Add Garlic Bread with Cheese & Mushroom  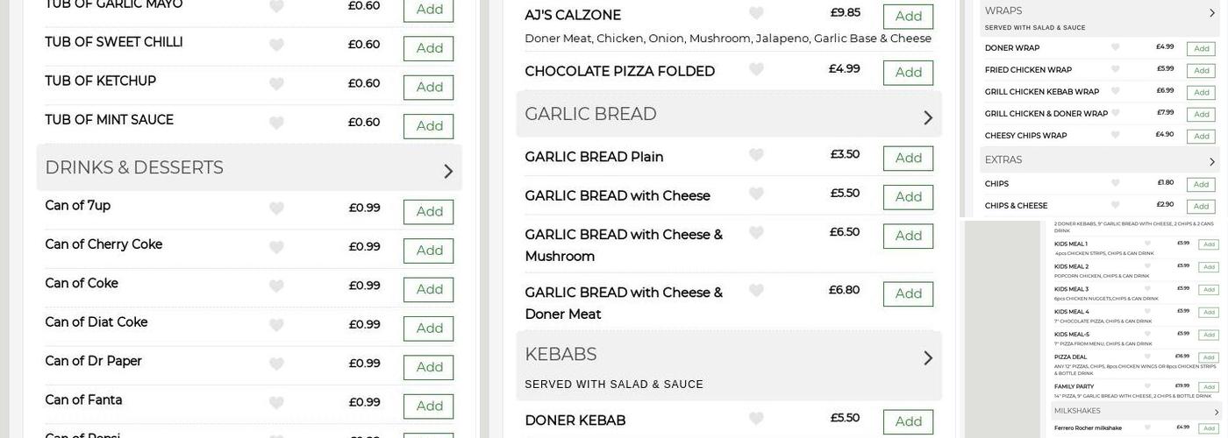(x=908, y=236)
